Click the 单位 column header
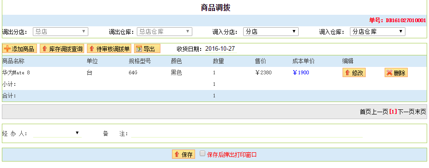This screenshot has height=168, width=429. pyautogui.click(x=92, y=61)
